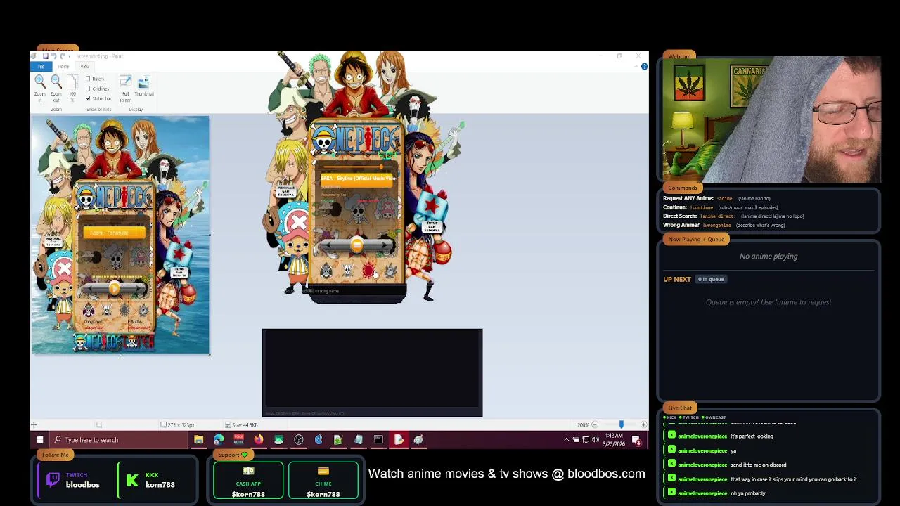The width and height of the screenshot is (900, 506).
Task: Click the Save icon in Paint's title bar
Action: click(45, 56)
